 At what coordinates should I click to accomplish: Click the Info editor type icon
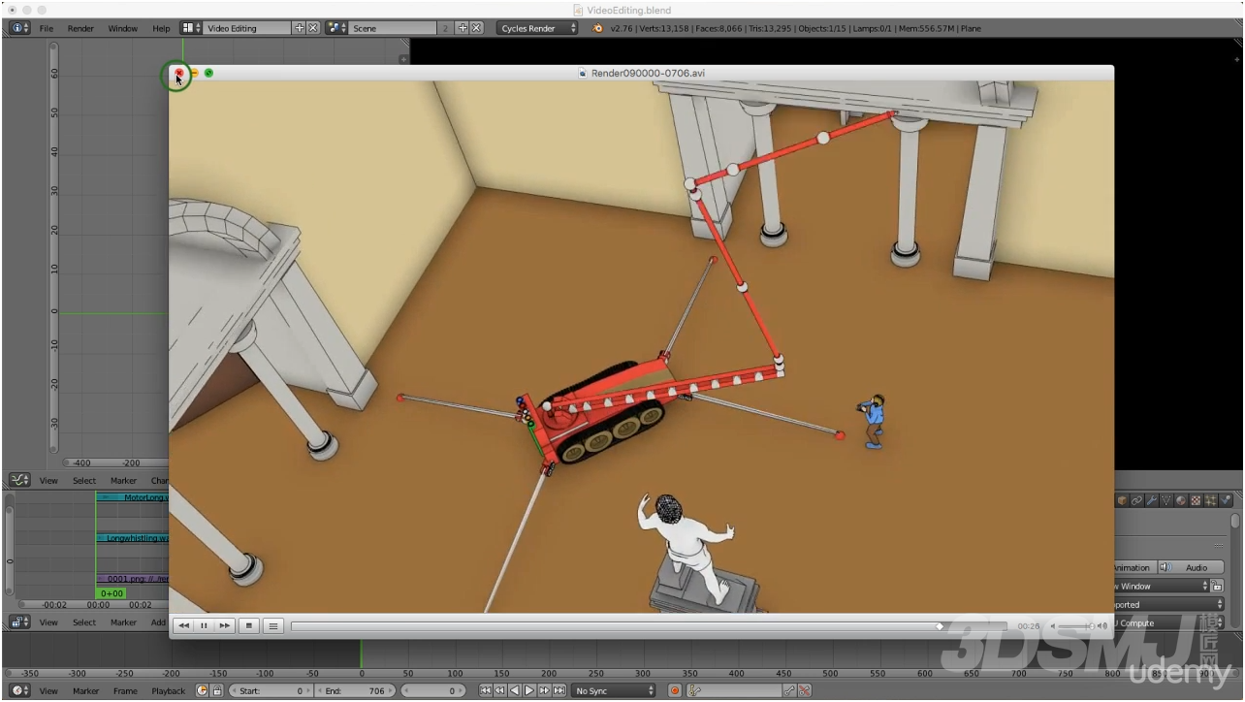18,28
